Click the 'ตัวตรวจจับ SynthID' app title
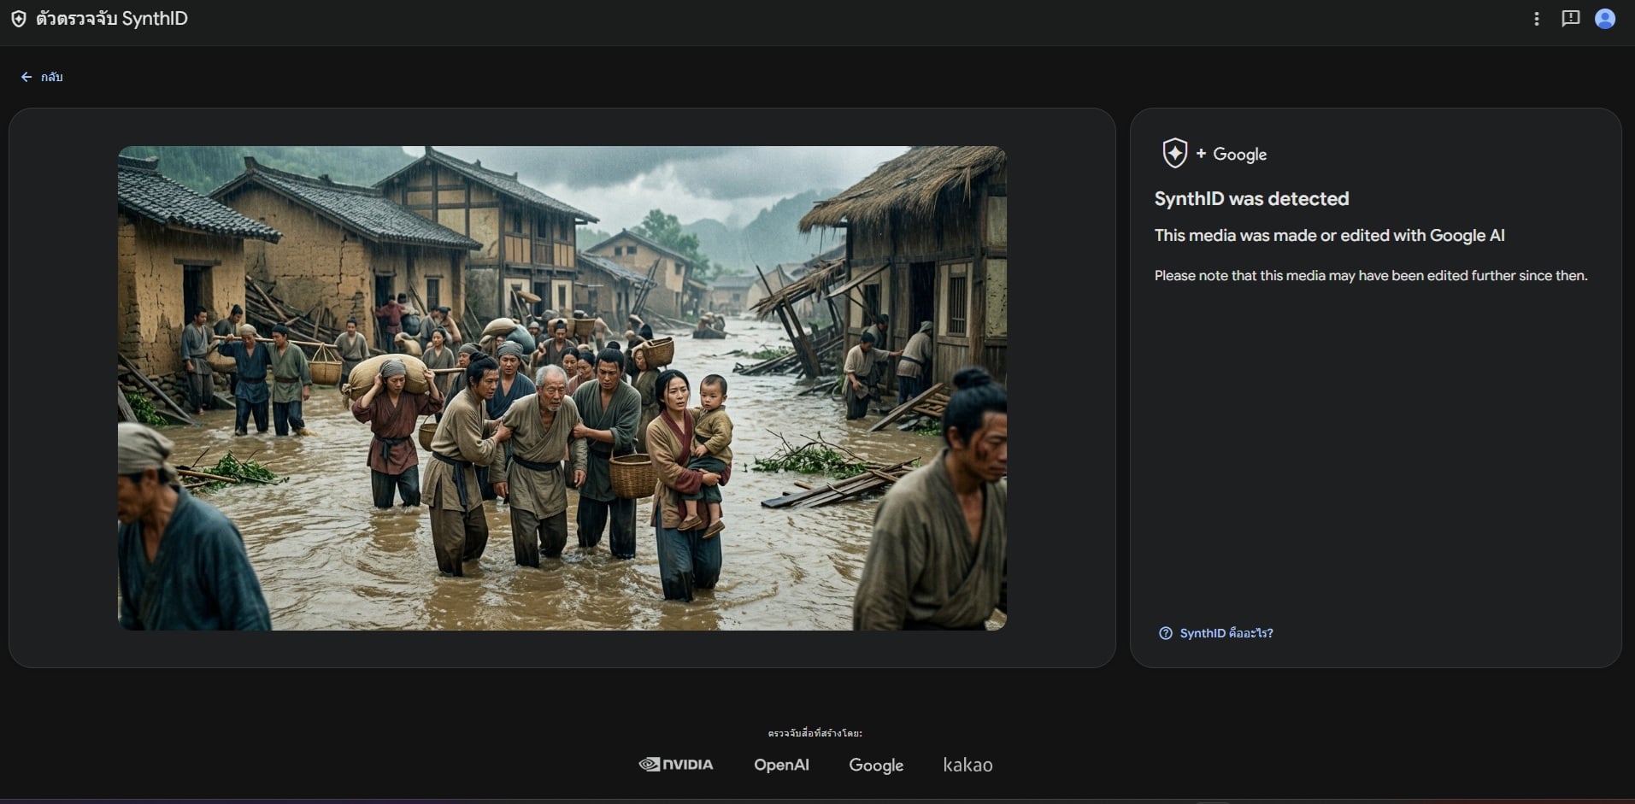Screen dimensions: 1635x804 coord(112,19)
